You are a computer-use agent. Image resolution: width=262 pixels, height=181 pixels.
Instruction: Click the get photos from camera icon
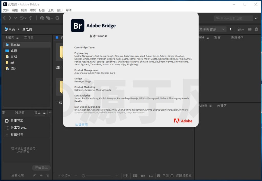tap(42, 18)
